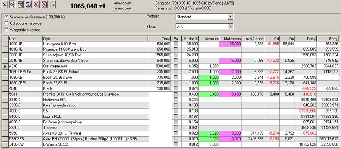Tick the PA checkbox for Lizyna HCL
This screenshot has height=149, width=341.
click(x=176, y=117)
